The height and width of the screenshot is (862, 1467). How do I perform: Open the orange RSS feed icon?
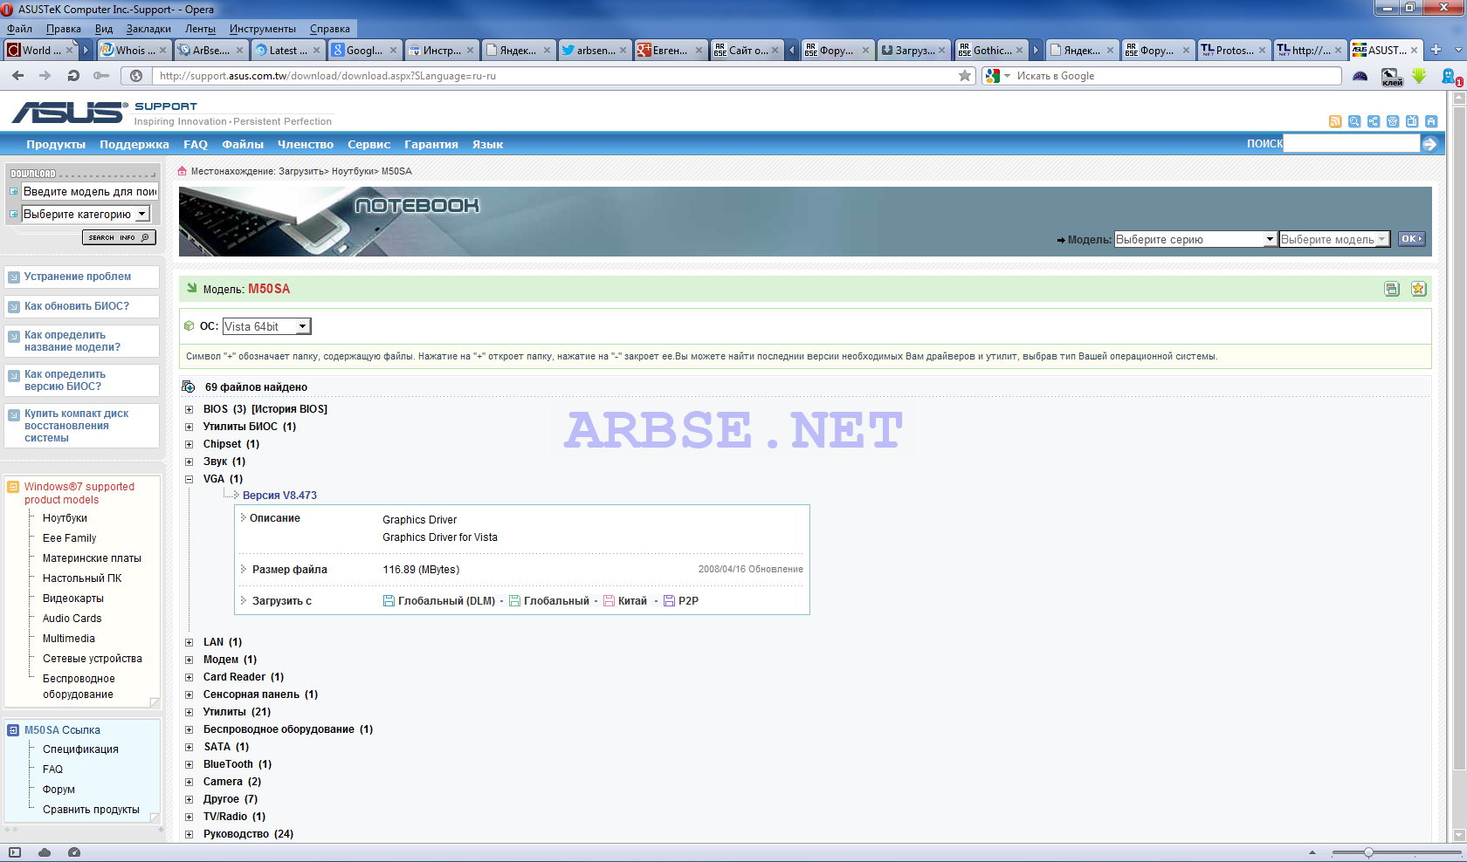point(1335,121)
